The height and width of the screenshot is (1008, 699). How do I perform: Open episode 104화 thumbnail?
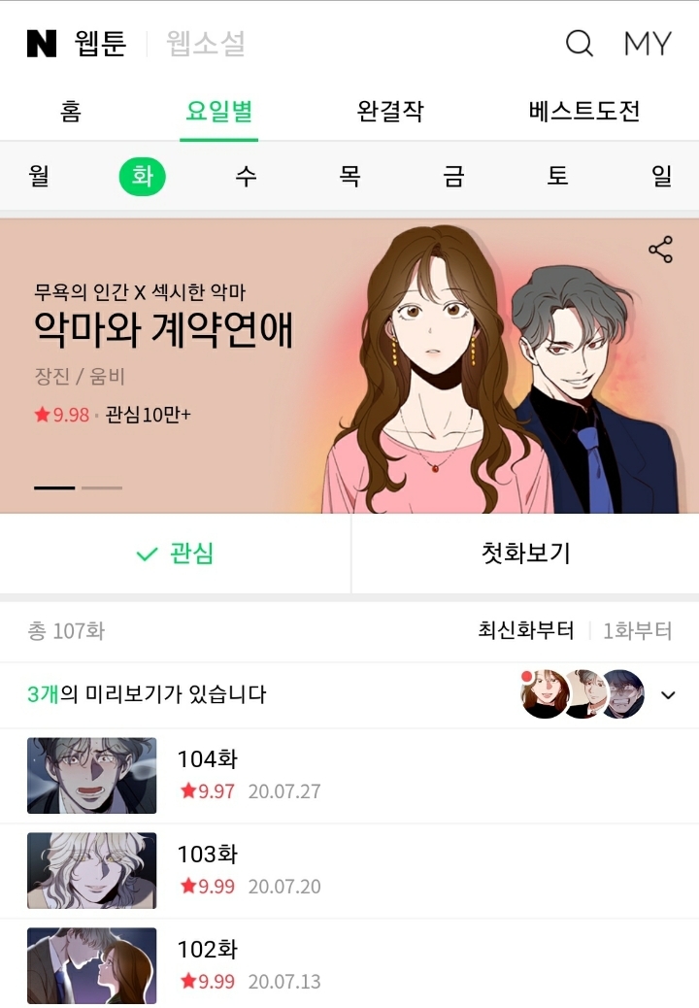(x=92, y=775)
